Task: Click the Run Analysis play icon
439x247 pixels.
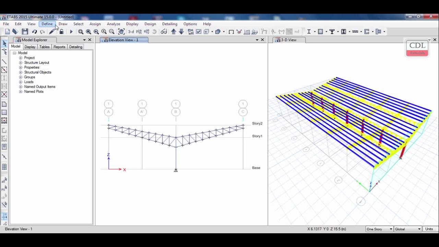Action: tap(71, 32)
